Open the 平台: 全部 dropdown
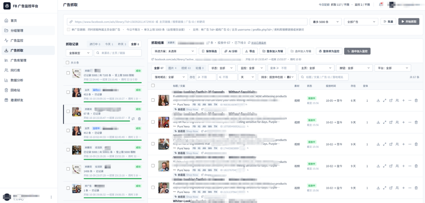 coord(393,68)
